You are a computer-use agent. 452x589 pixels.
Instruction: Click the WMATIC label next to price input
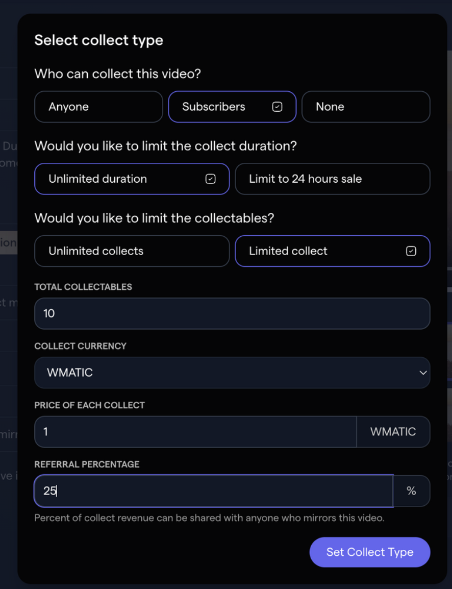tap(393, 431)
